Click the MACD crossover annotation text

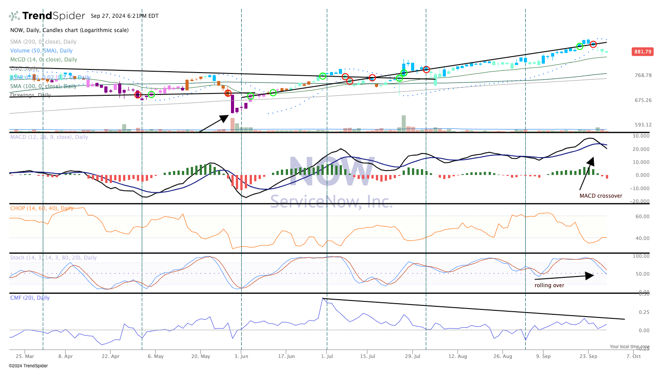coord(601,196)
